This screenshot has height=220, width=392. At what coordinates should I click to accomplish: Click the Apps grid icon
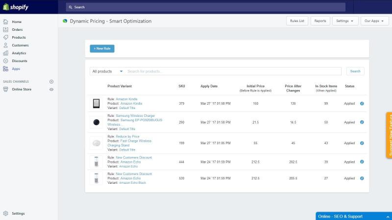[5, 68]
